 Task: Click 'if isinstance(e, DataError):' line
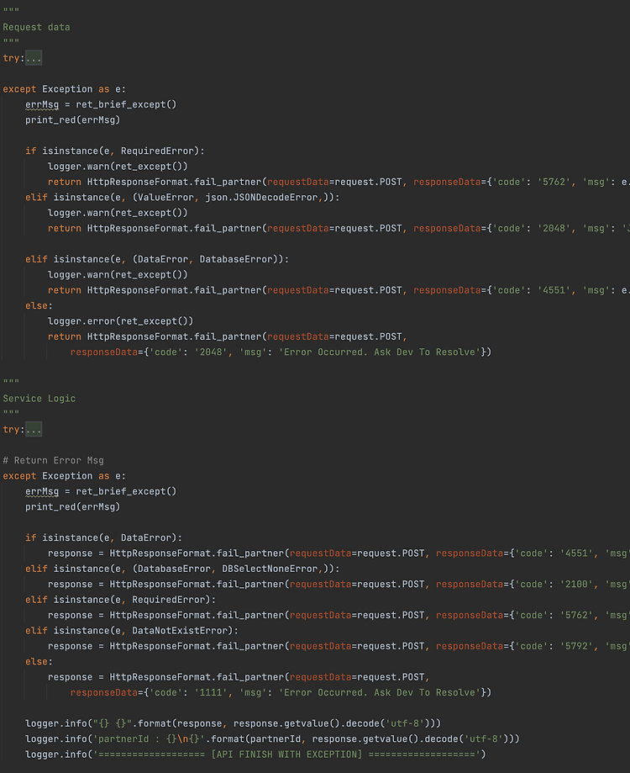point(104,537)
